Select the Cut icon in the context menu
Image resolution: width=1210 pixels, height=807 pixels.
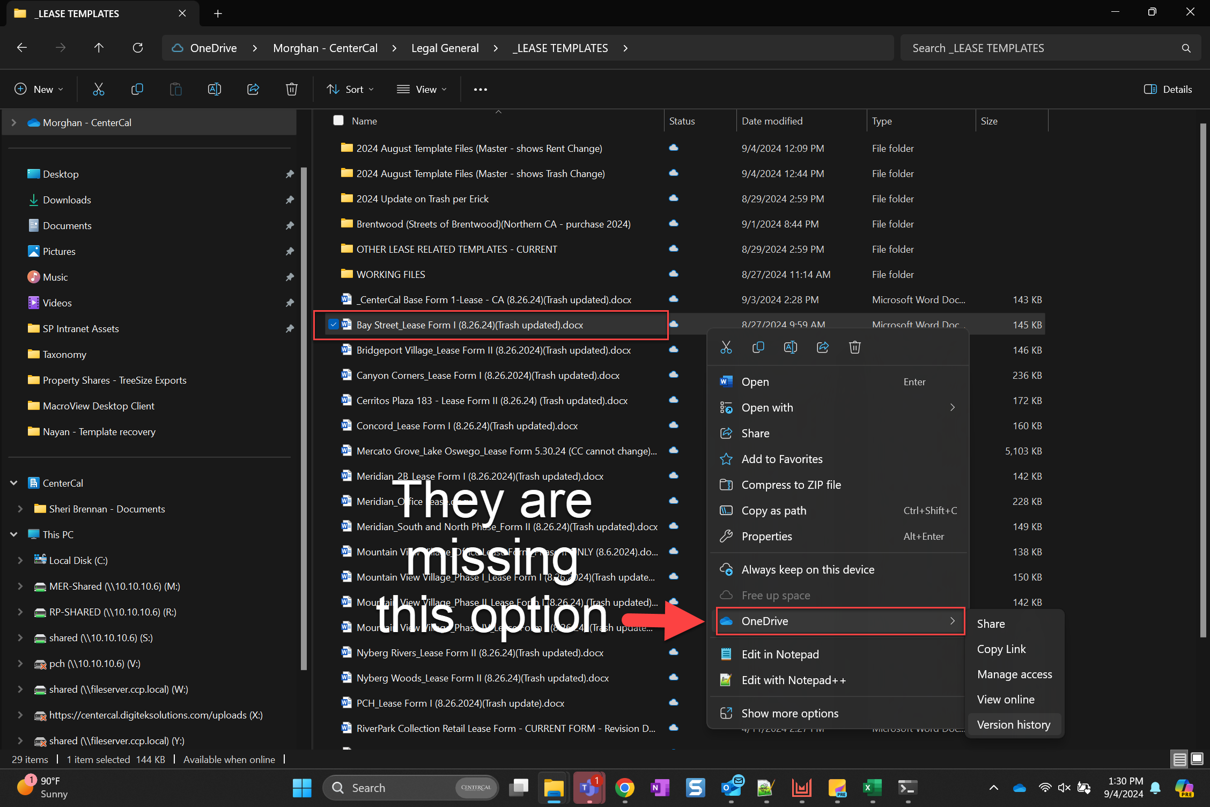click(726, 347)
